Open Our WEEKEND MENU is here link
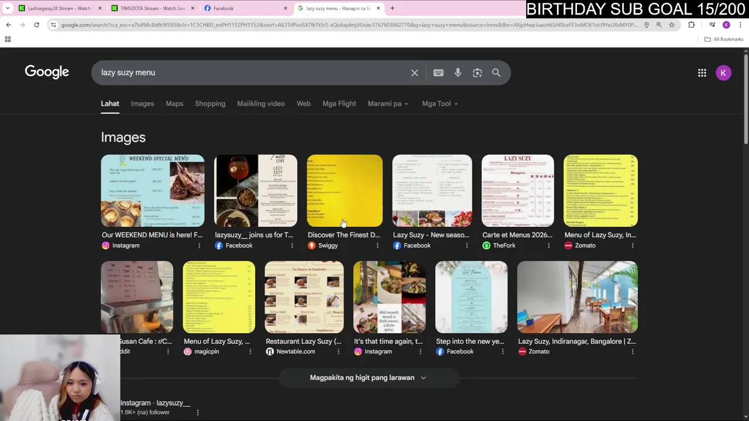This screenshot has width=749, height=421. coord(152,235)
